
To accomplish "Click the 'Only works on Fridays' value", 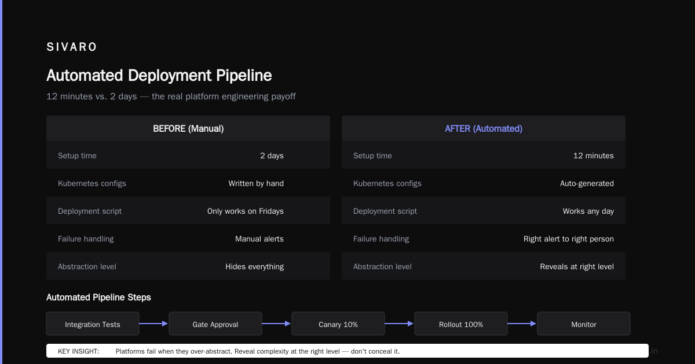I will click(x=246, y=211).
